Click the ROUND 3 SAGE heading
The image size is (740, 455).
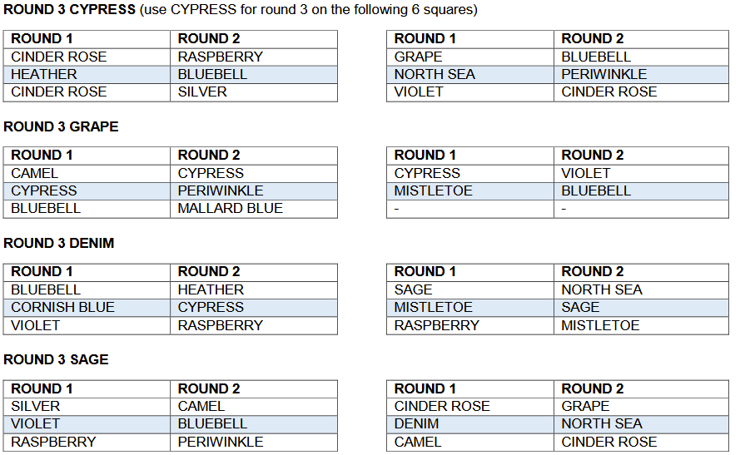point(56,359)
